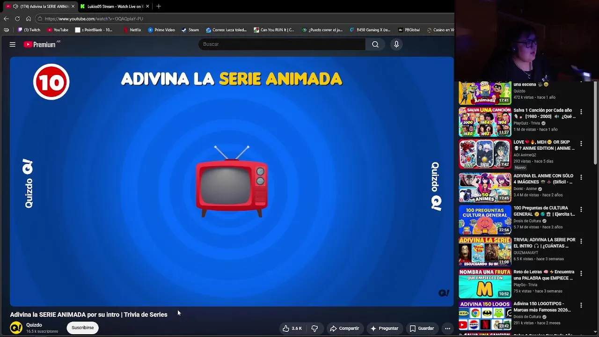
Task: Visit the PlayGo - Trivia channel name
Action: tap(525, 285)
